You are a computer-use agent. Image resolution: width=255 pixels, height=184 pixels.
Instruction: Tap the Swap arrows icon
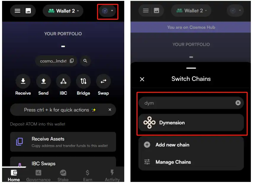click(x=104, y=81)
